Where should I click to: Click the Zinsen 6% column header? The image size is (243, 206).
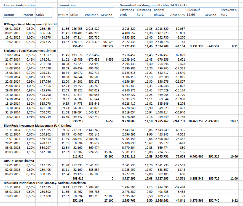177,15
